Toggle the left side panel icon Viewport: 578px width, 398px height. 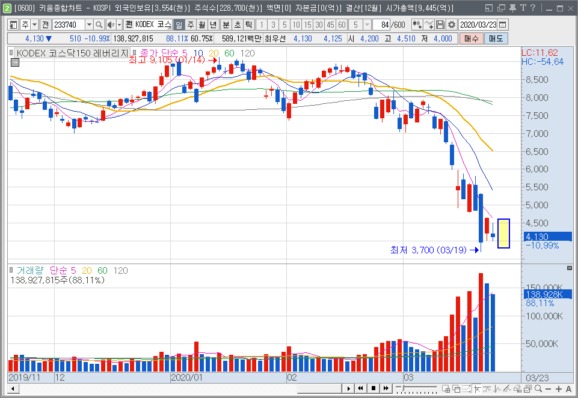click(13, 25)
